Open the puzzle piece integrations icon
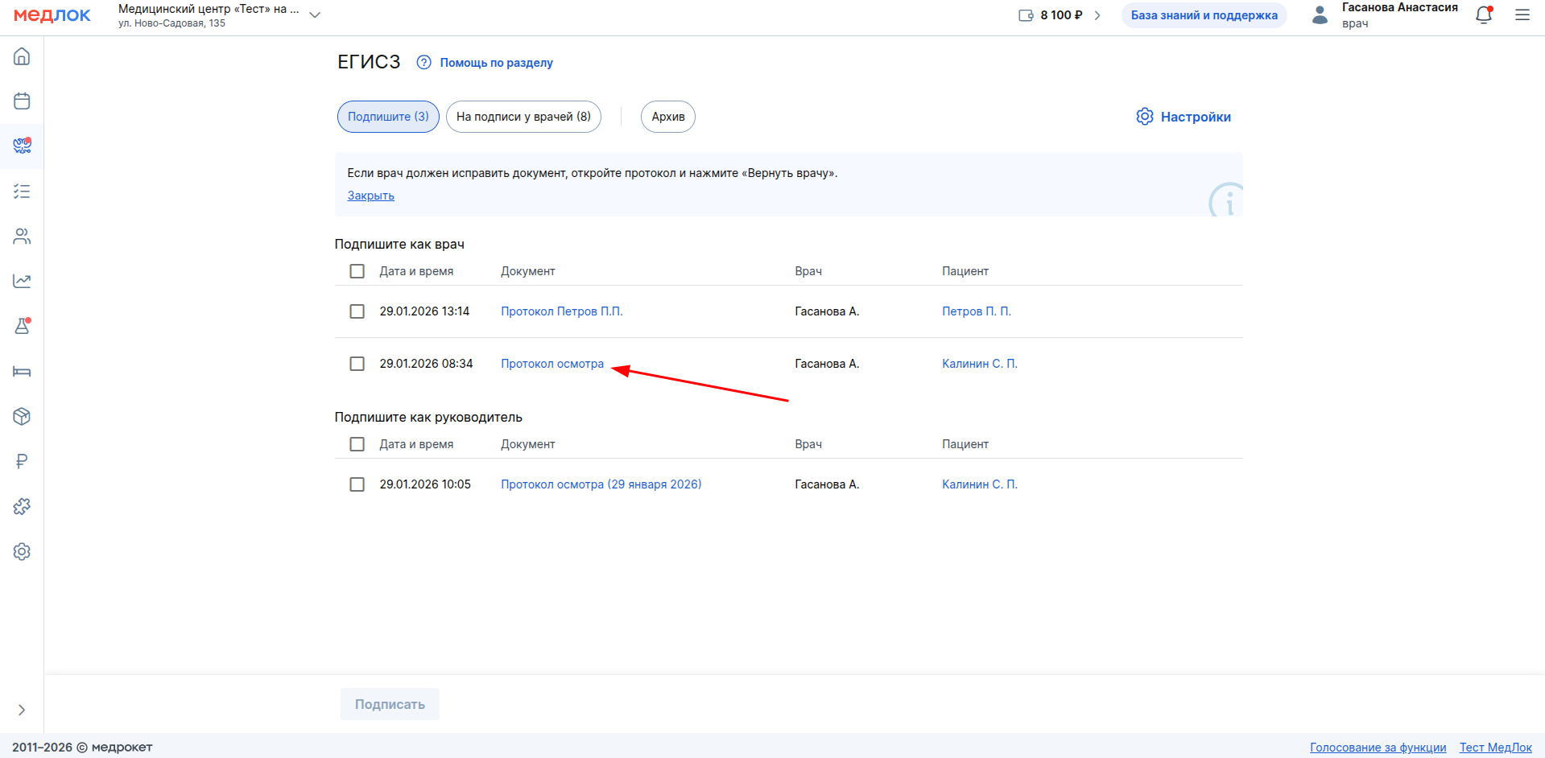This screenshot has width=1545, height=758. coord(22,507)
